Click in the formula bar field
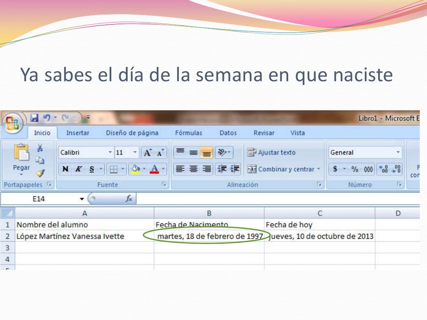The width and height of the screenshot is (427, 320). [x=278, y=199]
